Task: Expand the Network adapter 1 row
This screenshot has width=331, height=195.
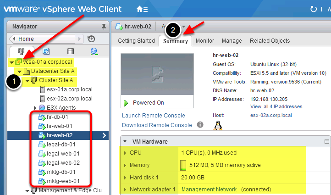Action: (125, 189)
